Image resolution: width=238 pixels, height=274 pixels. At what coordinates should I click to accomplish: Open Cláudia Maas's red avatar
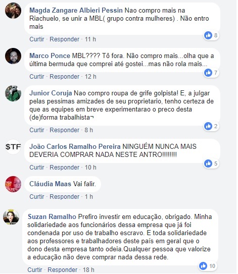pyautogui.click(x=13, y=184)
